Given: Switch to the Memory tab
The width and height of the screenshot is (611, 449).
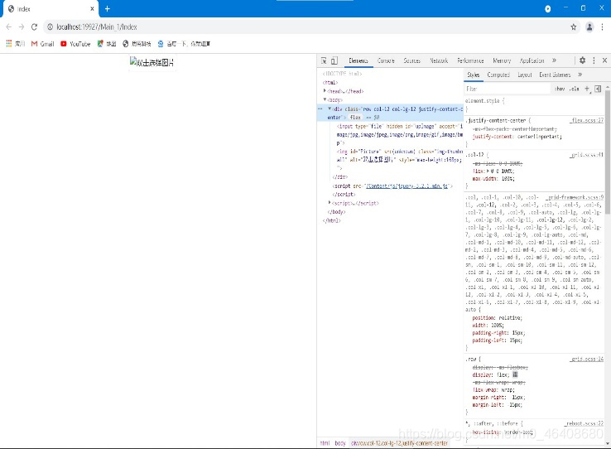Looking at the screenshot, I should click(x=502, y=60).
